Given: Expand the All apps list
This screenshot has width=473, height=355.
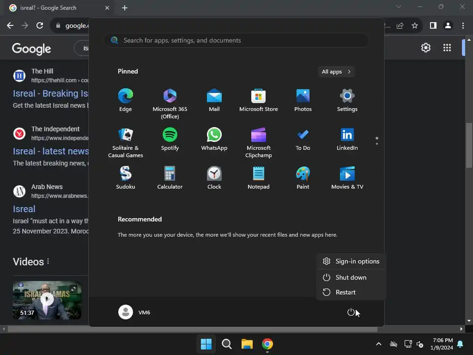Looking at the screenshot, I should (336, 72).
